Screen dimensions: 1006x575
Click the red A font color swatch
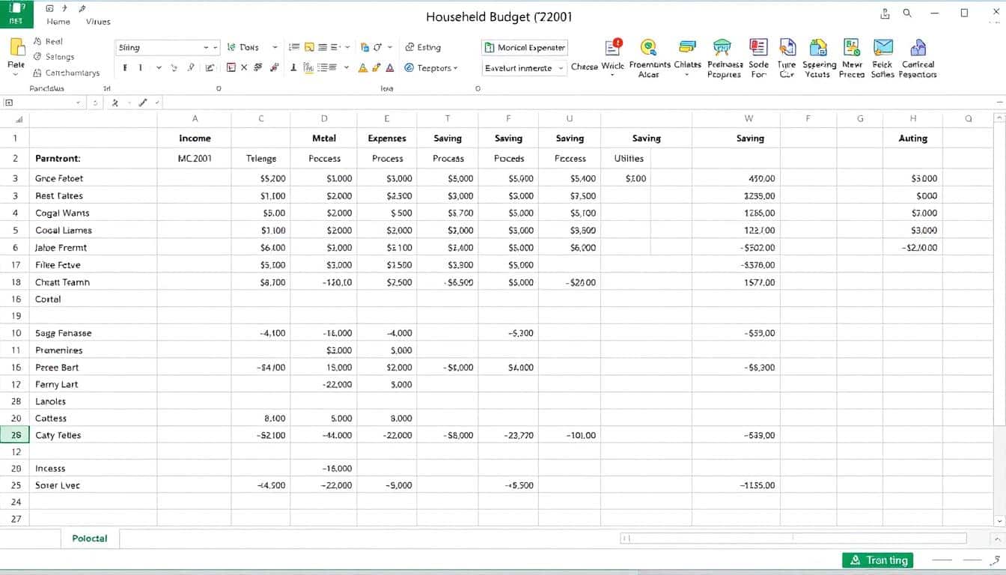pos(389,67)
